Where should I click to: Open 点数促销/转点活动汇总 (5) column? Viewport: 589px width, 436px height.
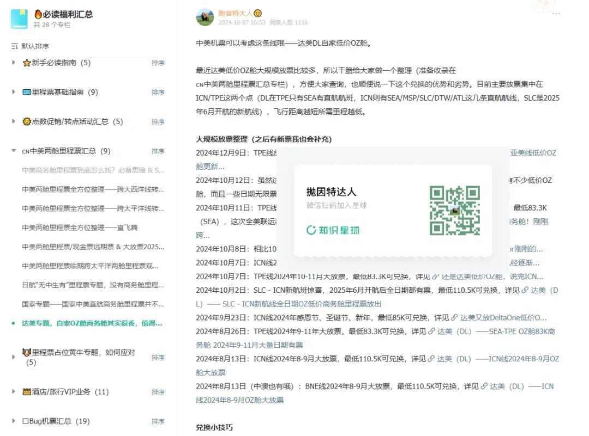(73, 121)
